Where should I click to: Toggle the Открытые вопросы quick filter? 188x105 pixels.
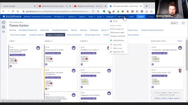pyautogui.click(x=74, y=35)
